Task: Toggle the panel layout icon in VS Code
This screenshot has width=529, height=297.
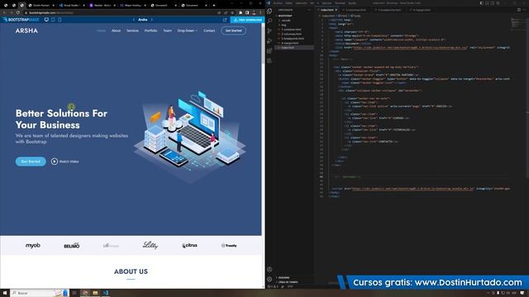Action: (487, 3)
